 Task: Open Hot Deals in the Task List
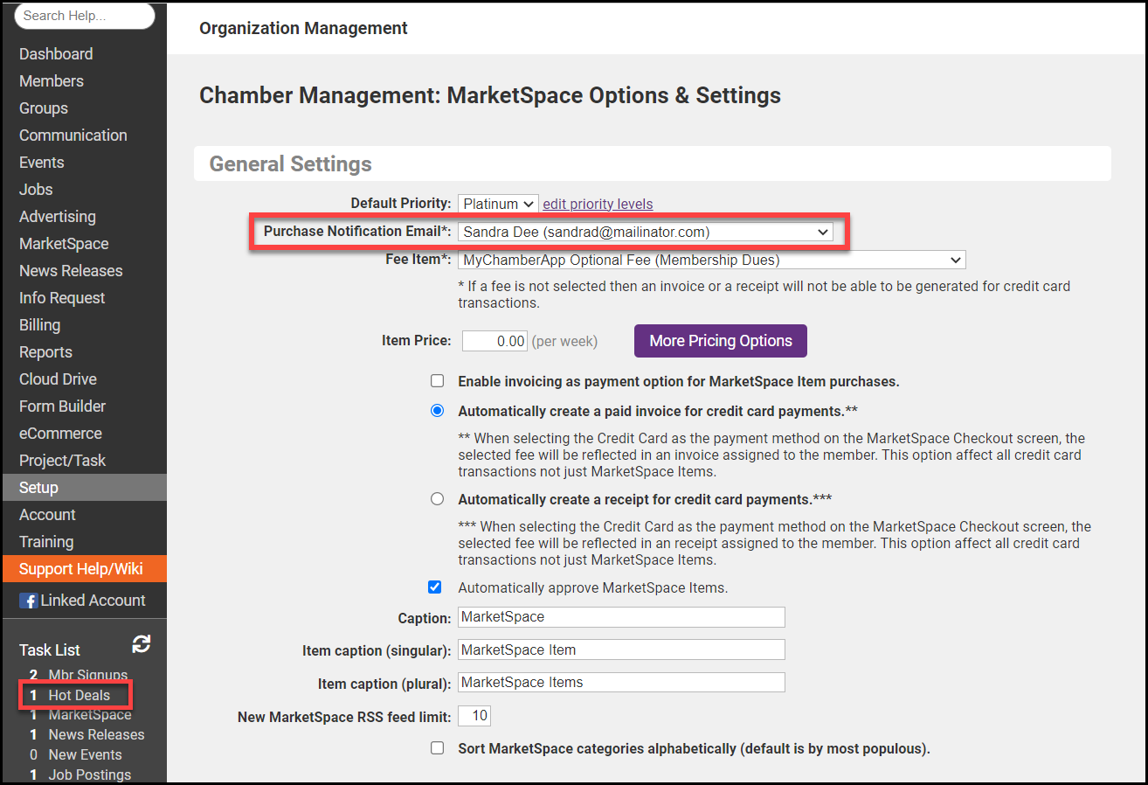tap(79, 695)
